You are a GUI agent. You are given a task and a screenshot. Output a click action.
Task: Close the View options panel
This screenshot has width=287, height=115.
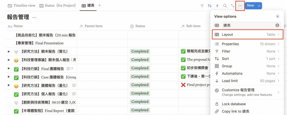pyautogui.click(x=277, y=17)
